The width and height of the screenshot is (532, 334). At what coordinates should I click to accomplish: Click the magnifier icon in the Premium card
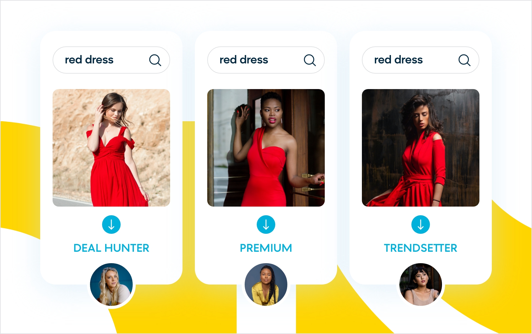[310, 60]
